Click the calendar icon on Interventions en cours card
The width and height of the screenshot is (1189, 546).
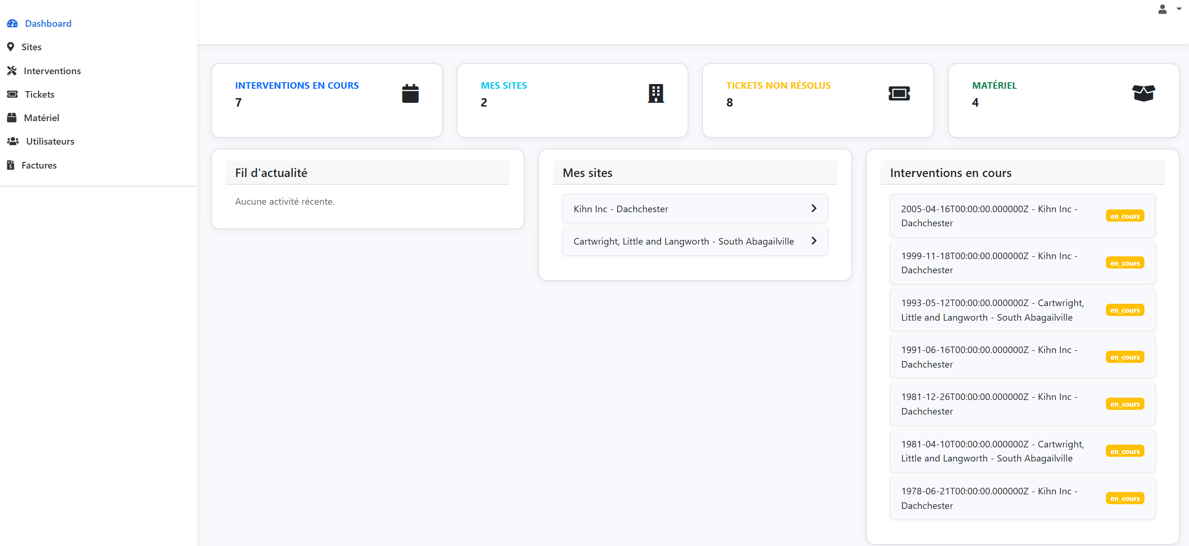click(410, 93)
